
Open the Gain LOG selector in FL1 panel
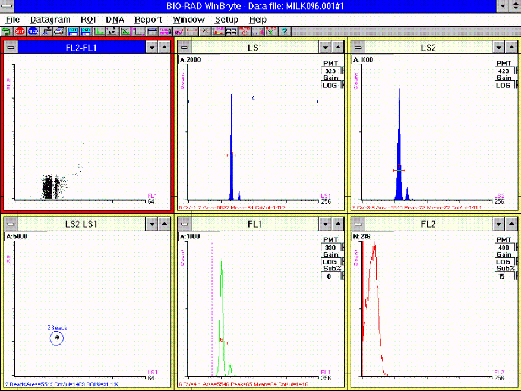(331, 261)
